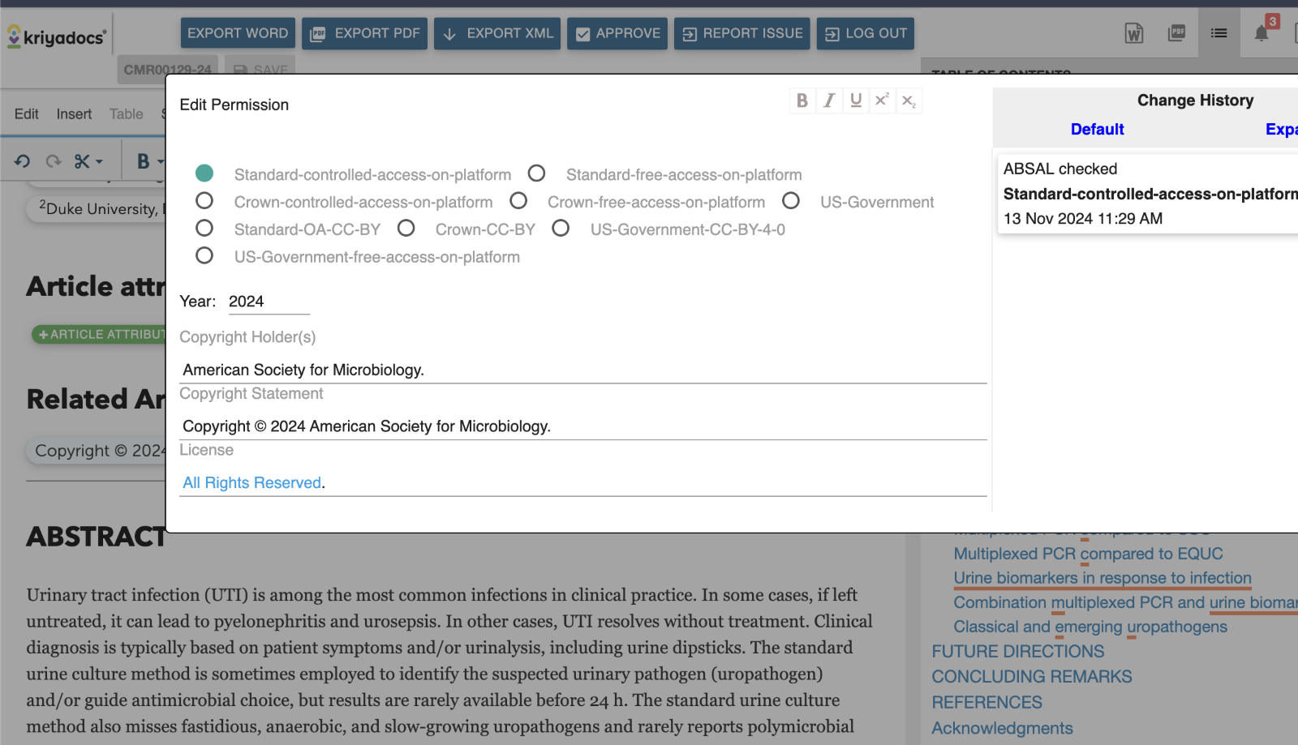This screenshot has width=1298, height=745.
Task: Apply subscript formatting
Action: [x=909, y=101]
